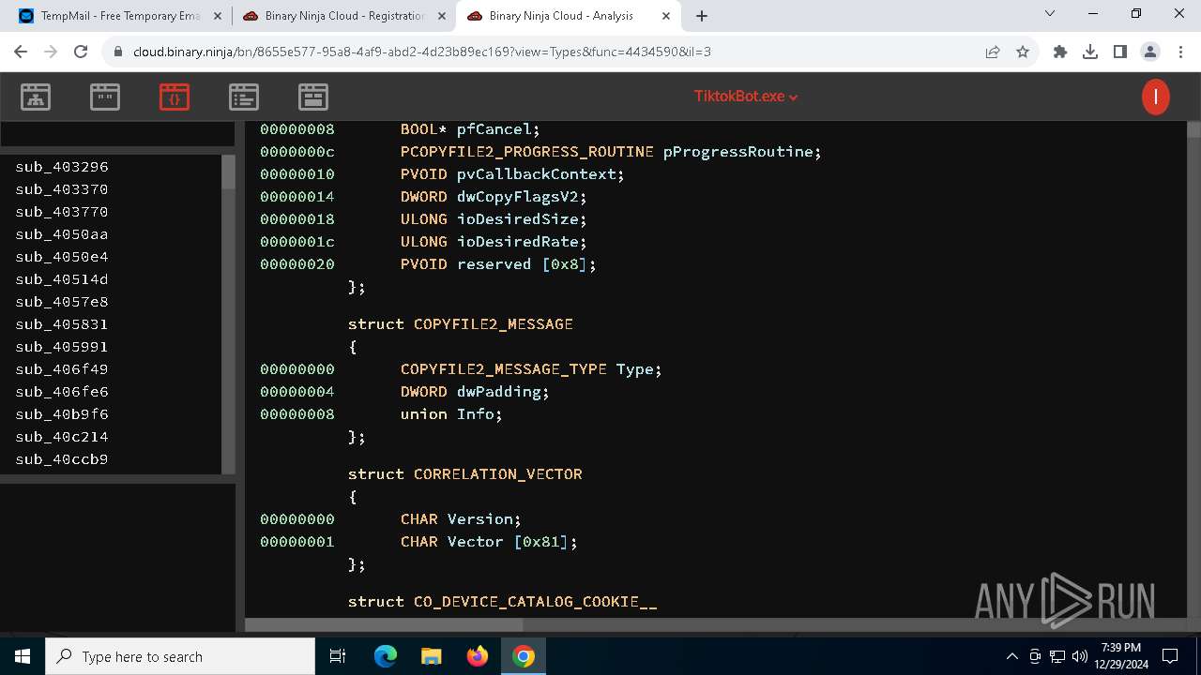Image resolution: width=1201 pixels, height=675 pixels.
Task: Open the Chrome extensions puzzle icon
Action: tap(1060, 52)
